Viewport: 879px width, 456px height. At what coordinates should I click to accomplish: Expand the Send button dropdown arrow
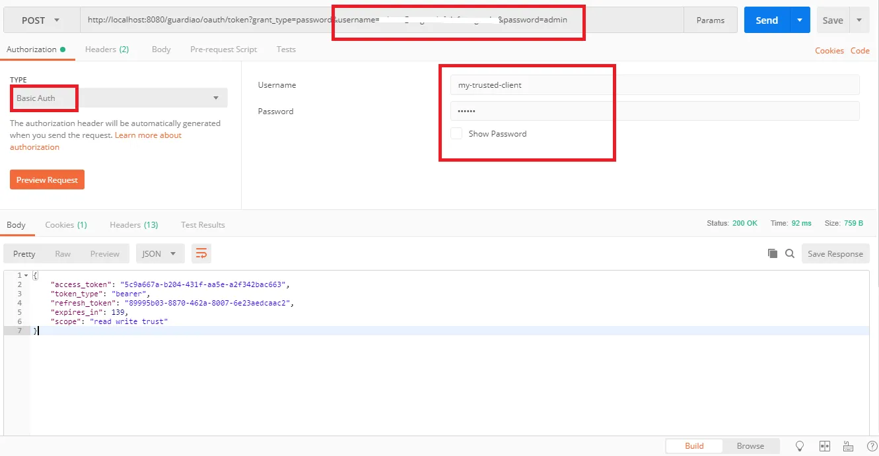(x=800, y=20)
